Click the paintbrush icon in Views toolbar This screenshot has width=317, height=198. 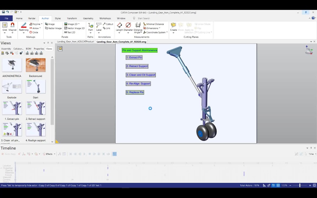click(x=21, y=53)
